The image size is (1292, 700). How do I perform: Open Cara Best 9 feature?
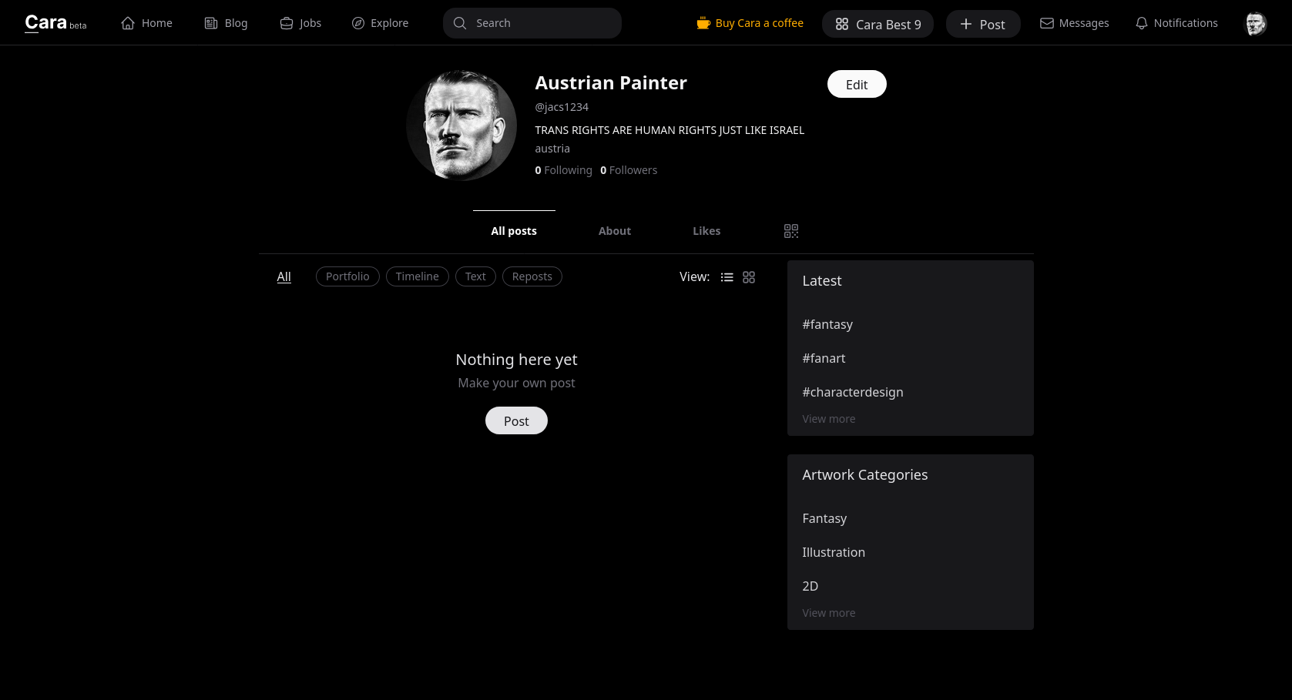point(878,24)
